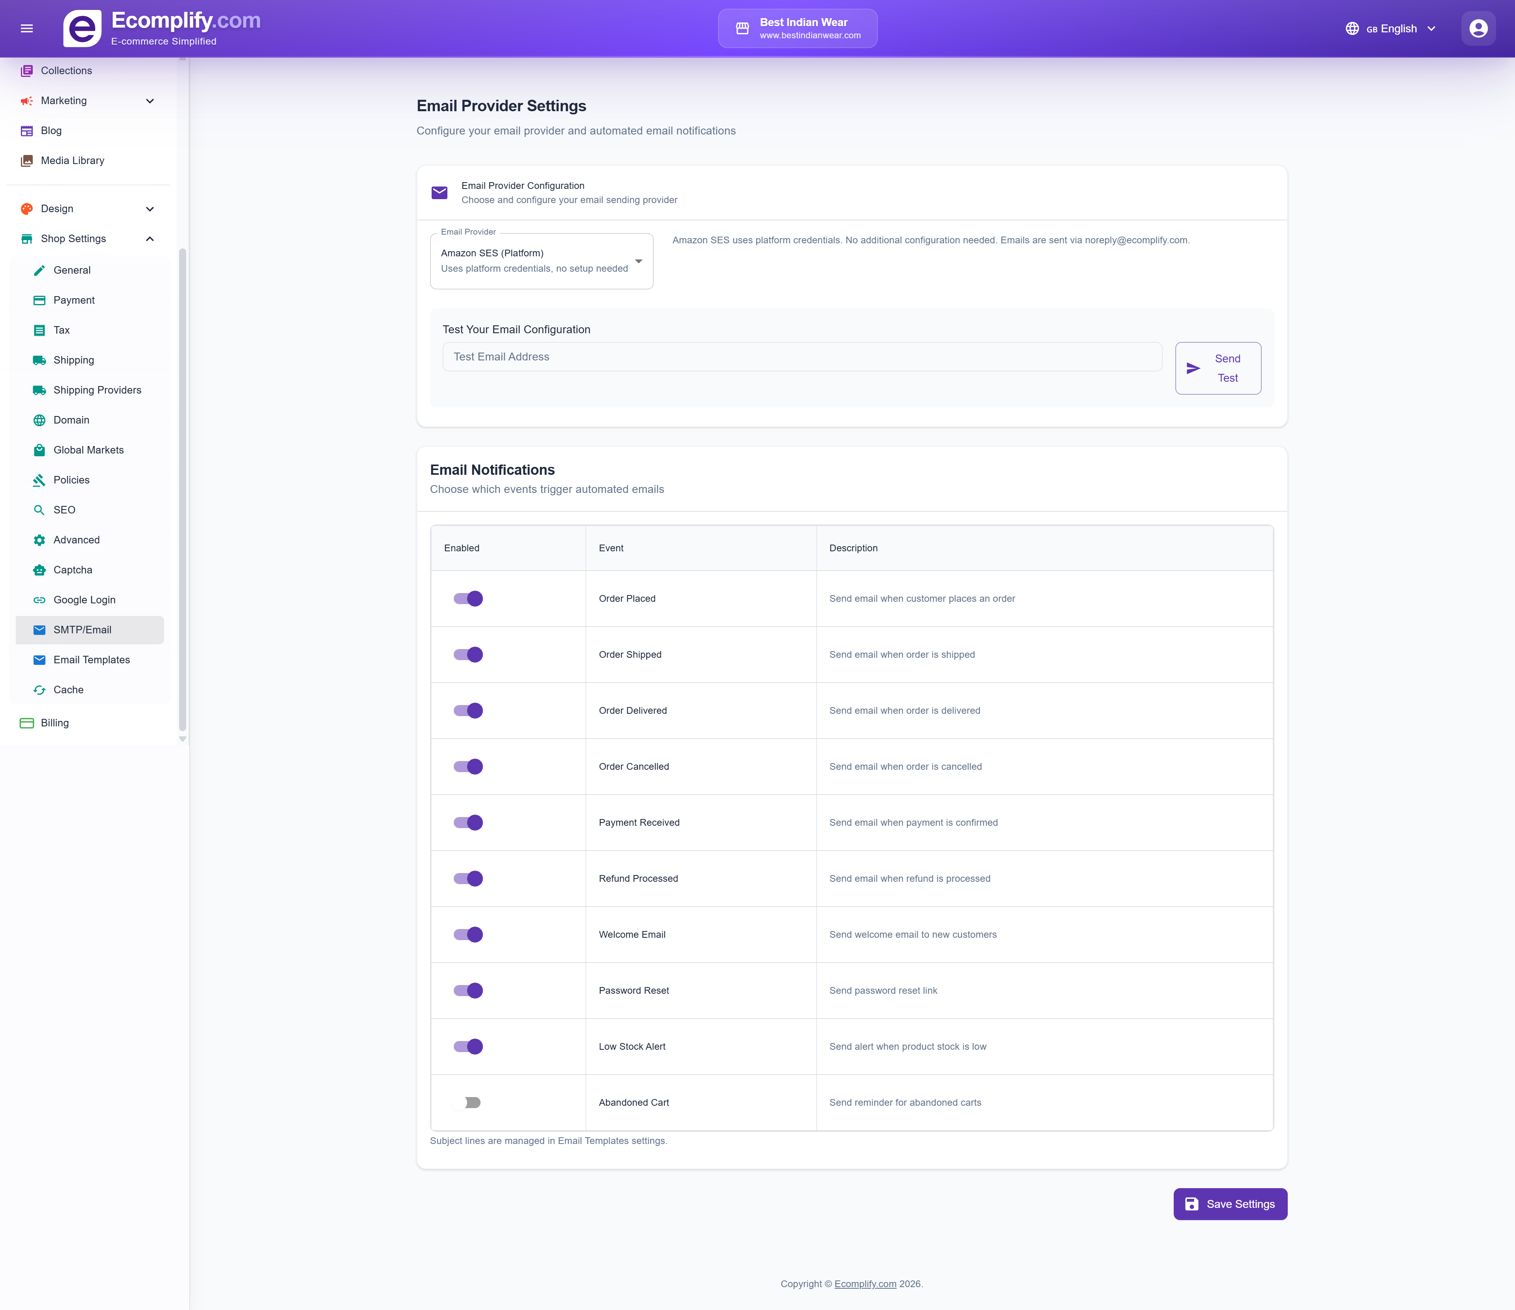Select the Domain globe icon
Screen dimensions: 1515x1310
pos(39,420)
